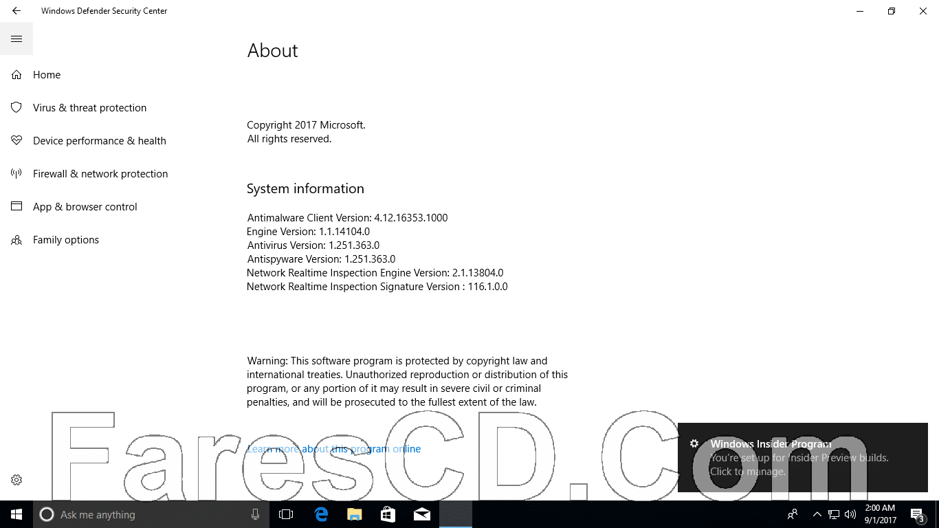Click the App & browser control window icon
The width and height of the screenshot is (939, 528).
(16, 207)
